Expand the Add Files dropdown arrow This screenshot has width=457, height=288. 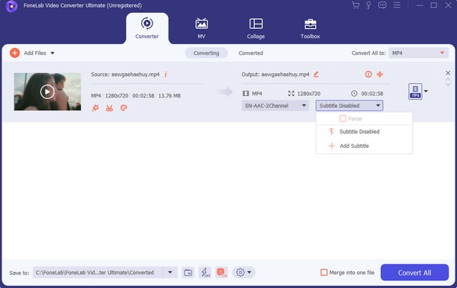(x=53, y=53)
